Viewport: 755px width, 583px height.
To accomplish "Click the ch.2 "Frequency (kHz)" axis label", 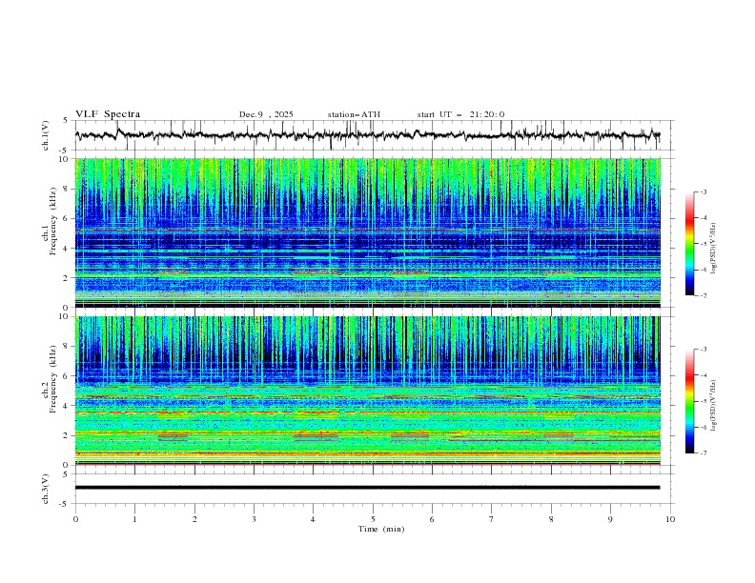I will point(52,378).
